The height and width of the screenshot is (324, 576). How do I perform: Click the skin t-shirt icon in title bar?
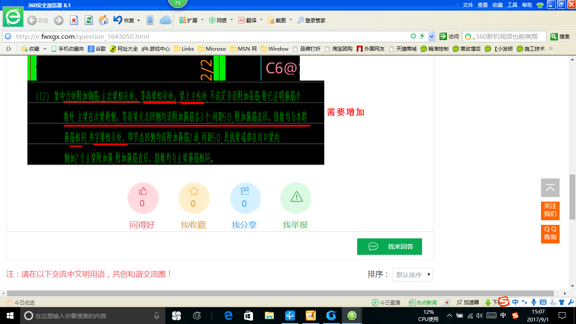[540, 5]
